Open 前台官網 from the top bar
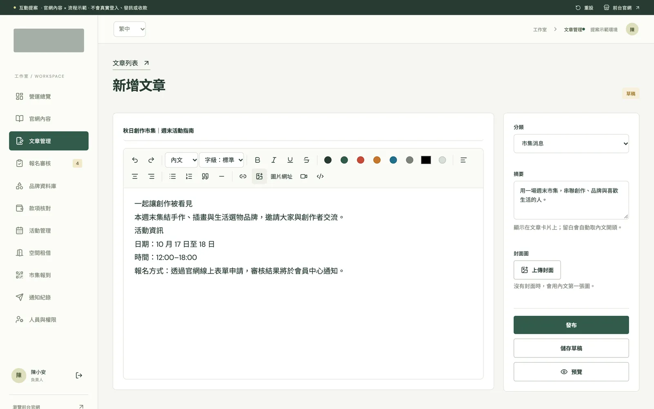This screenshot has height=409, width=654. [x=622, y=8]
